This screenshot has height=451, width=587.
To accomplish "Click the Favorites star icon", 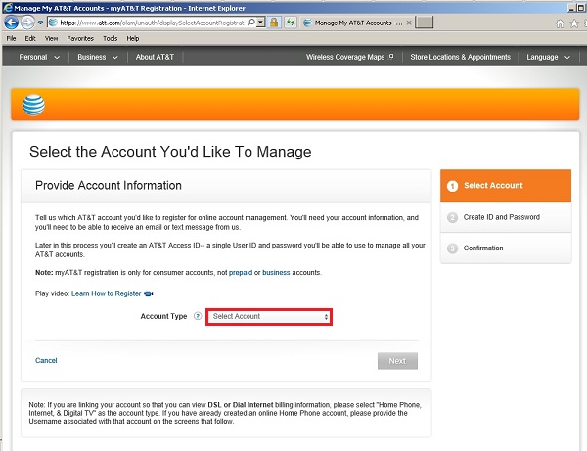I will point(574,23).
